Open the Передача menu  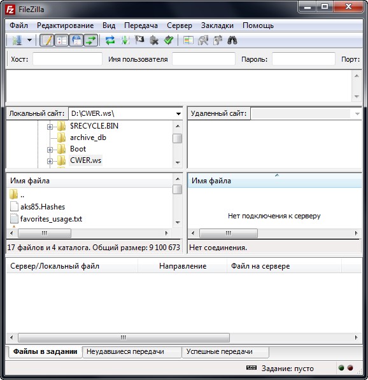click(x=141, y=25)
